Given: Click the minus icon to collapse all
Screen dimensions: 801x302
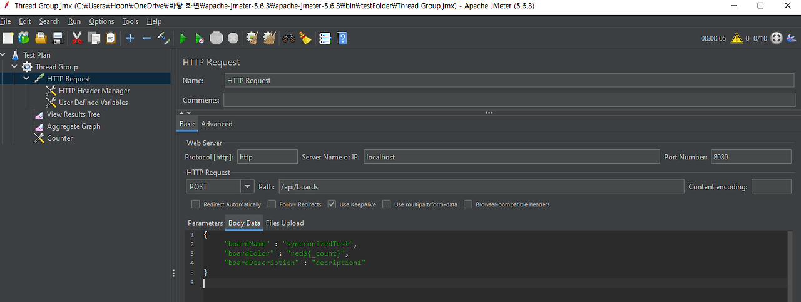Looking at the screenshot, I should pyautogui.click(x=146, y=38).
